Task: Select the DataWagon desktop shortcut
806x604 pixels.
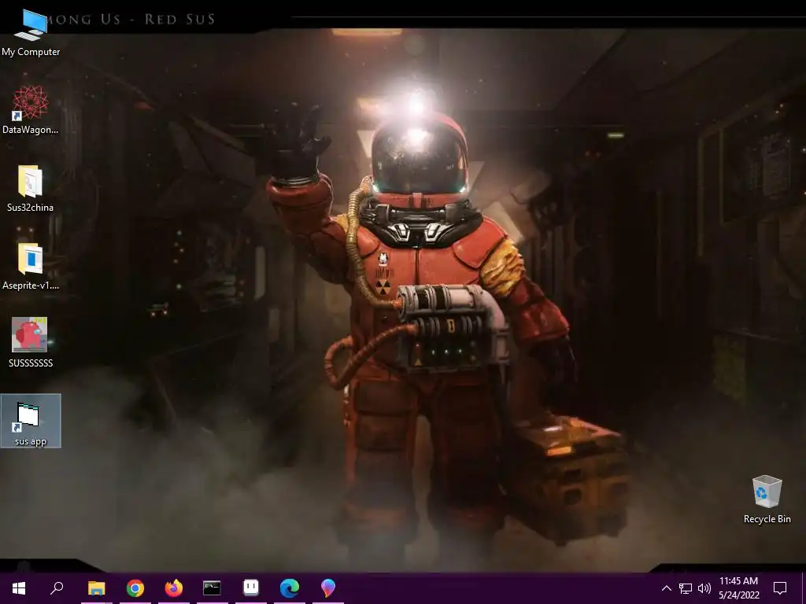Action: [x=31, y=110]
